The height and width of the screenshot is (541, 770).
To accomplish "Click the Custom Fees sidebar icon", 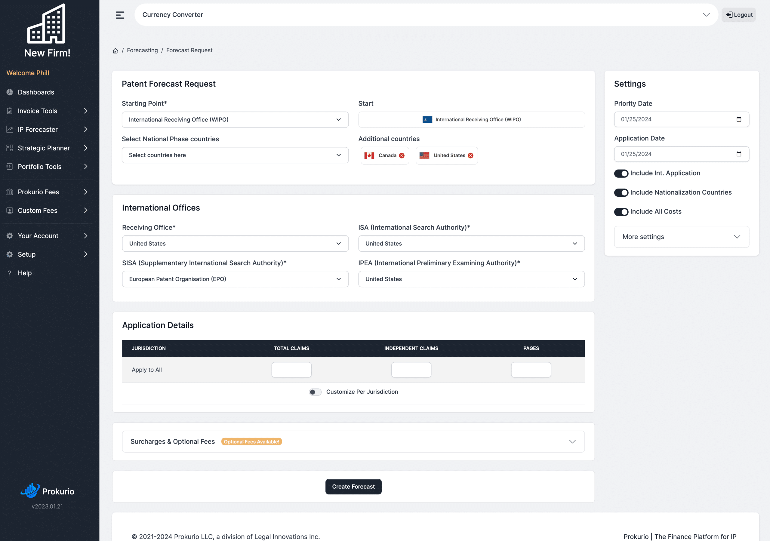I will tap(10, 211).
